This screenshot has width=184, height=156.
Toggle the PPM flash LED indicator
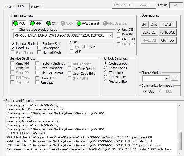click(32, 23)
